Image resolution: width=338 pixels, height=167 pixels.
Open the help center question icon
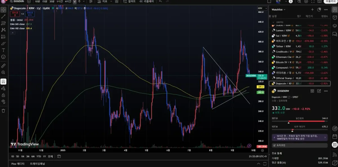point(335,163)
